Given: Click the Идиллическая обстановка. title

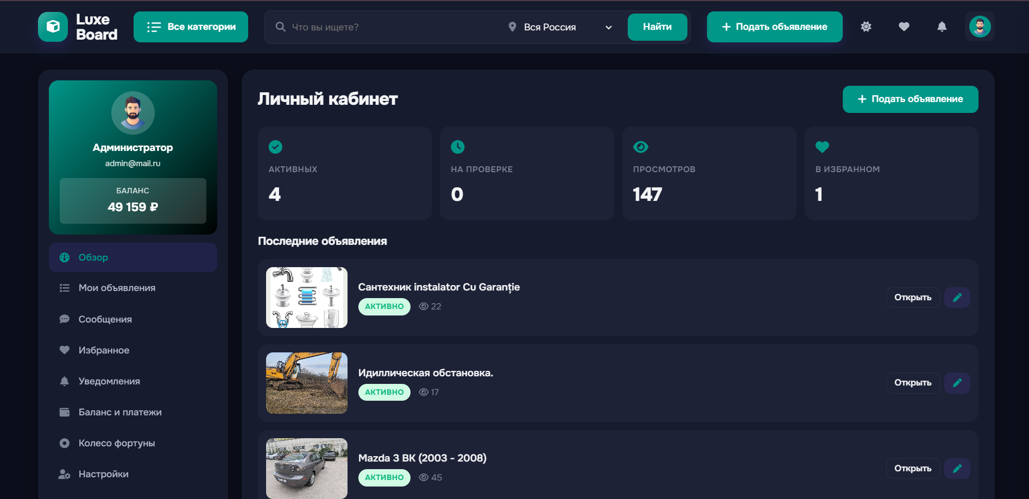Looking at the screenshot, I should coord(426,372).
